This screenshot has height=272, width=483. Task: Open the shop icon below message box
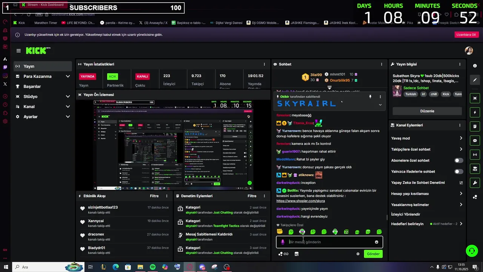coord(297,254)
